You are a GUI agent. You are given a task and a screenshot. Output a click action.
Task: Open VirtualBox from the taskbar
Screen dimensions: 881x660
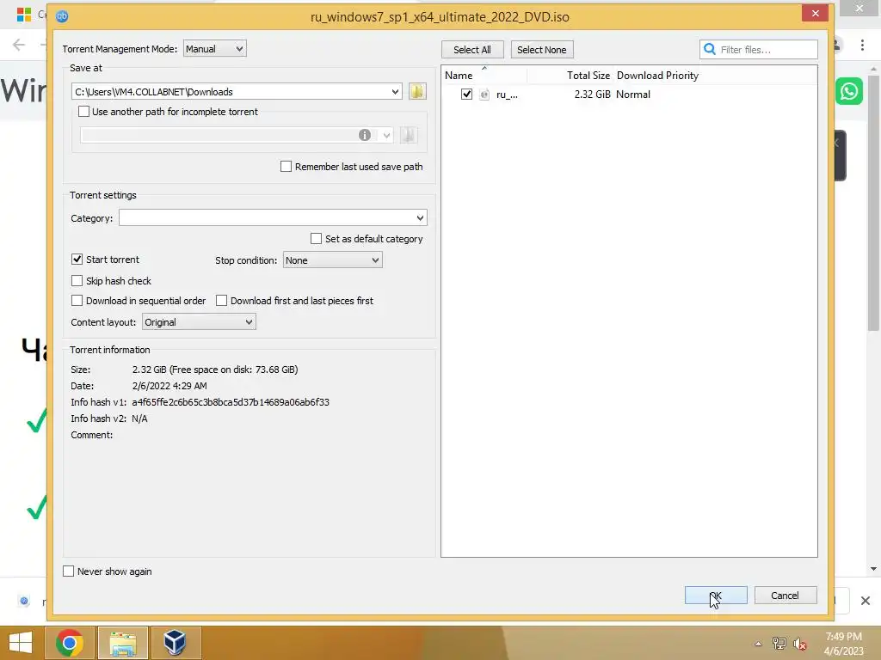coord(176,643)
